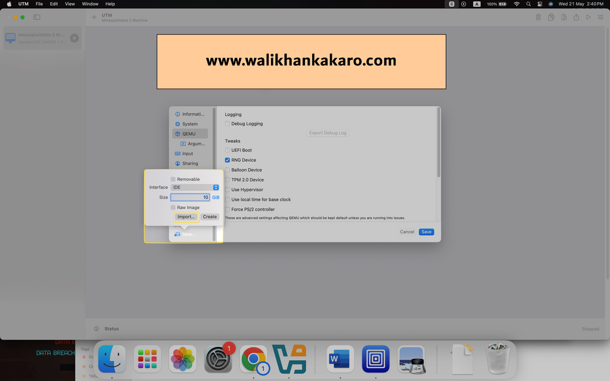Enable Balloon Device checkbox
This screenshot has height=381, width=610.
click(227, 170)
